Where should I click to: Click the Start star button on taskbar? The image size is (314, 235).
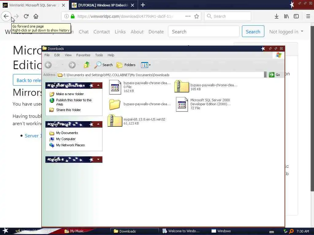click(6, 231)
